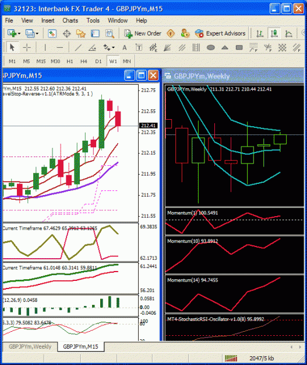Open the View menu
Image resolution: width=307 pixels, height=365 pixels.
pos(27,20)
